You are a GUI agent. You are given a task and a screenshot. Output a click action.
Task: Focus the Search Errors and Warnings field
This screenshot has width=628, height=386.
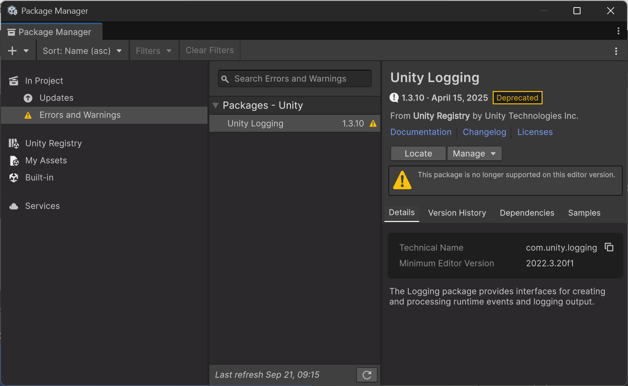point(295,79)
